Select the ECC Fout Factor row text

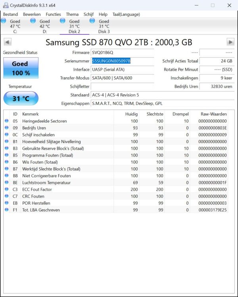point(37,189)
